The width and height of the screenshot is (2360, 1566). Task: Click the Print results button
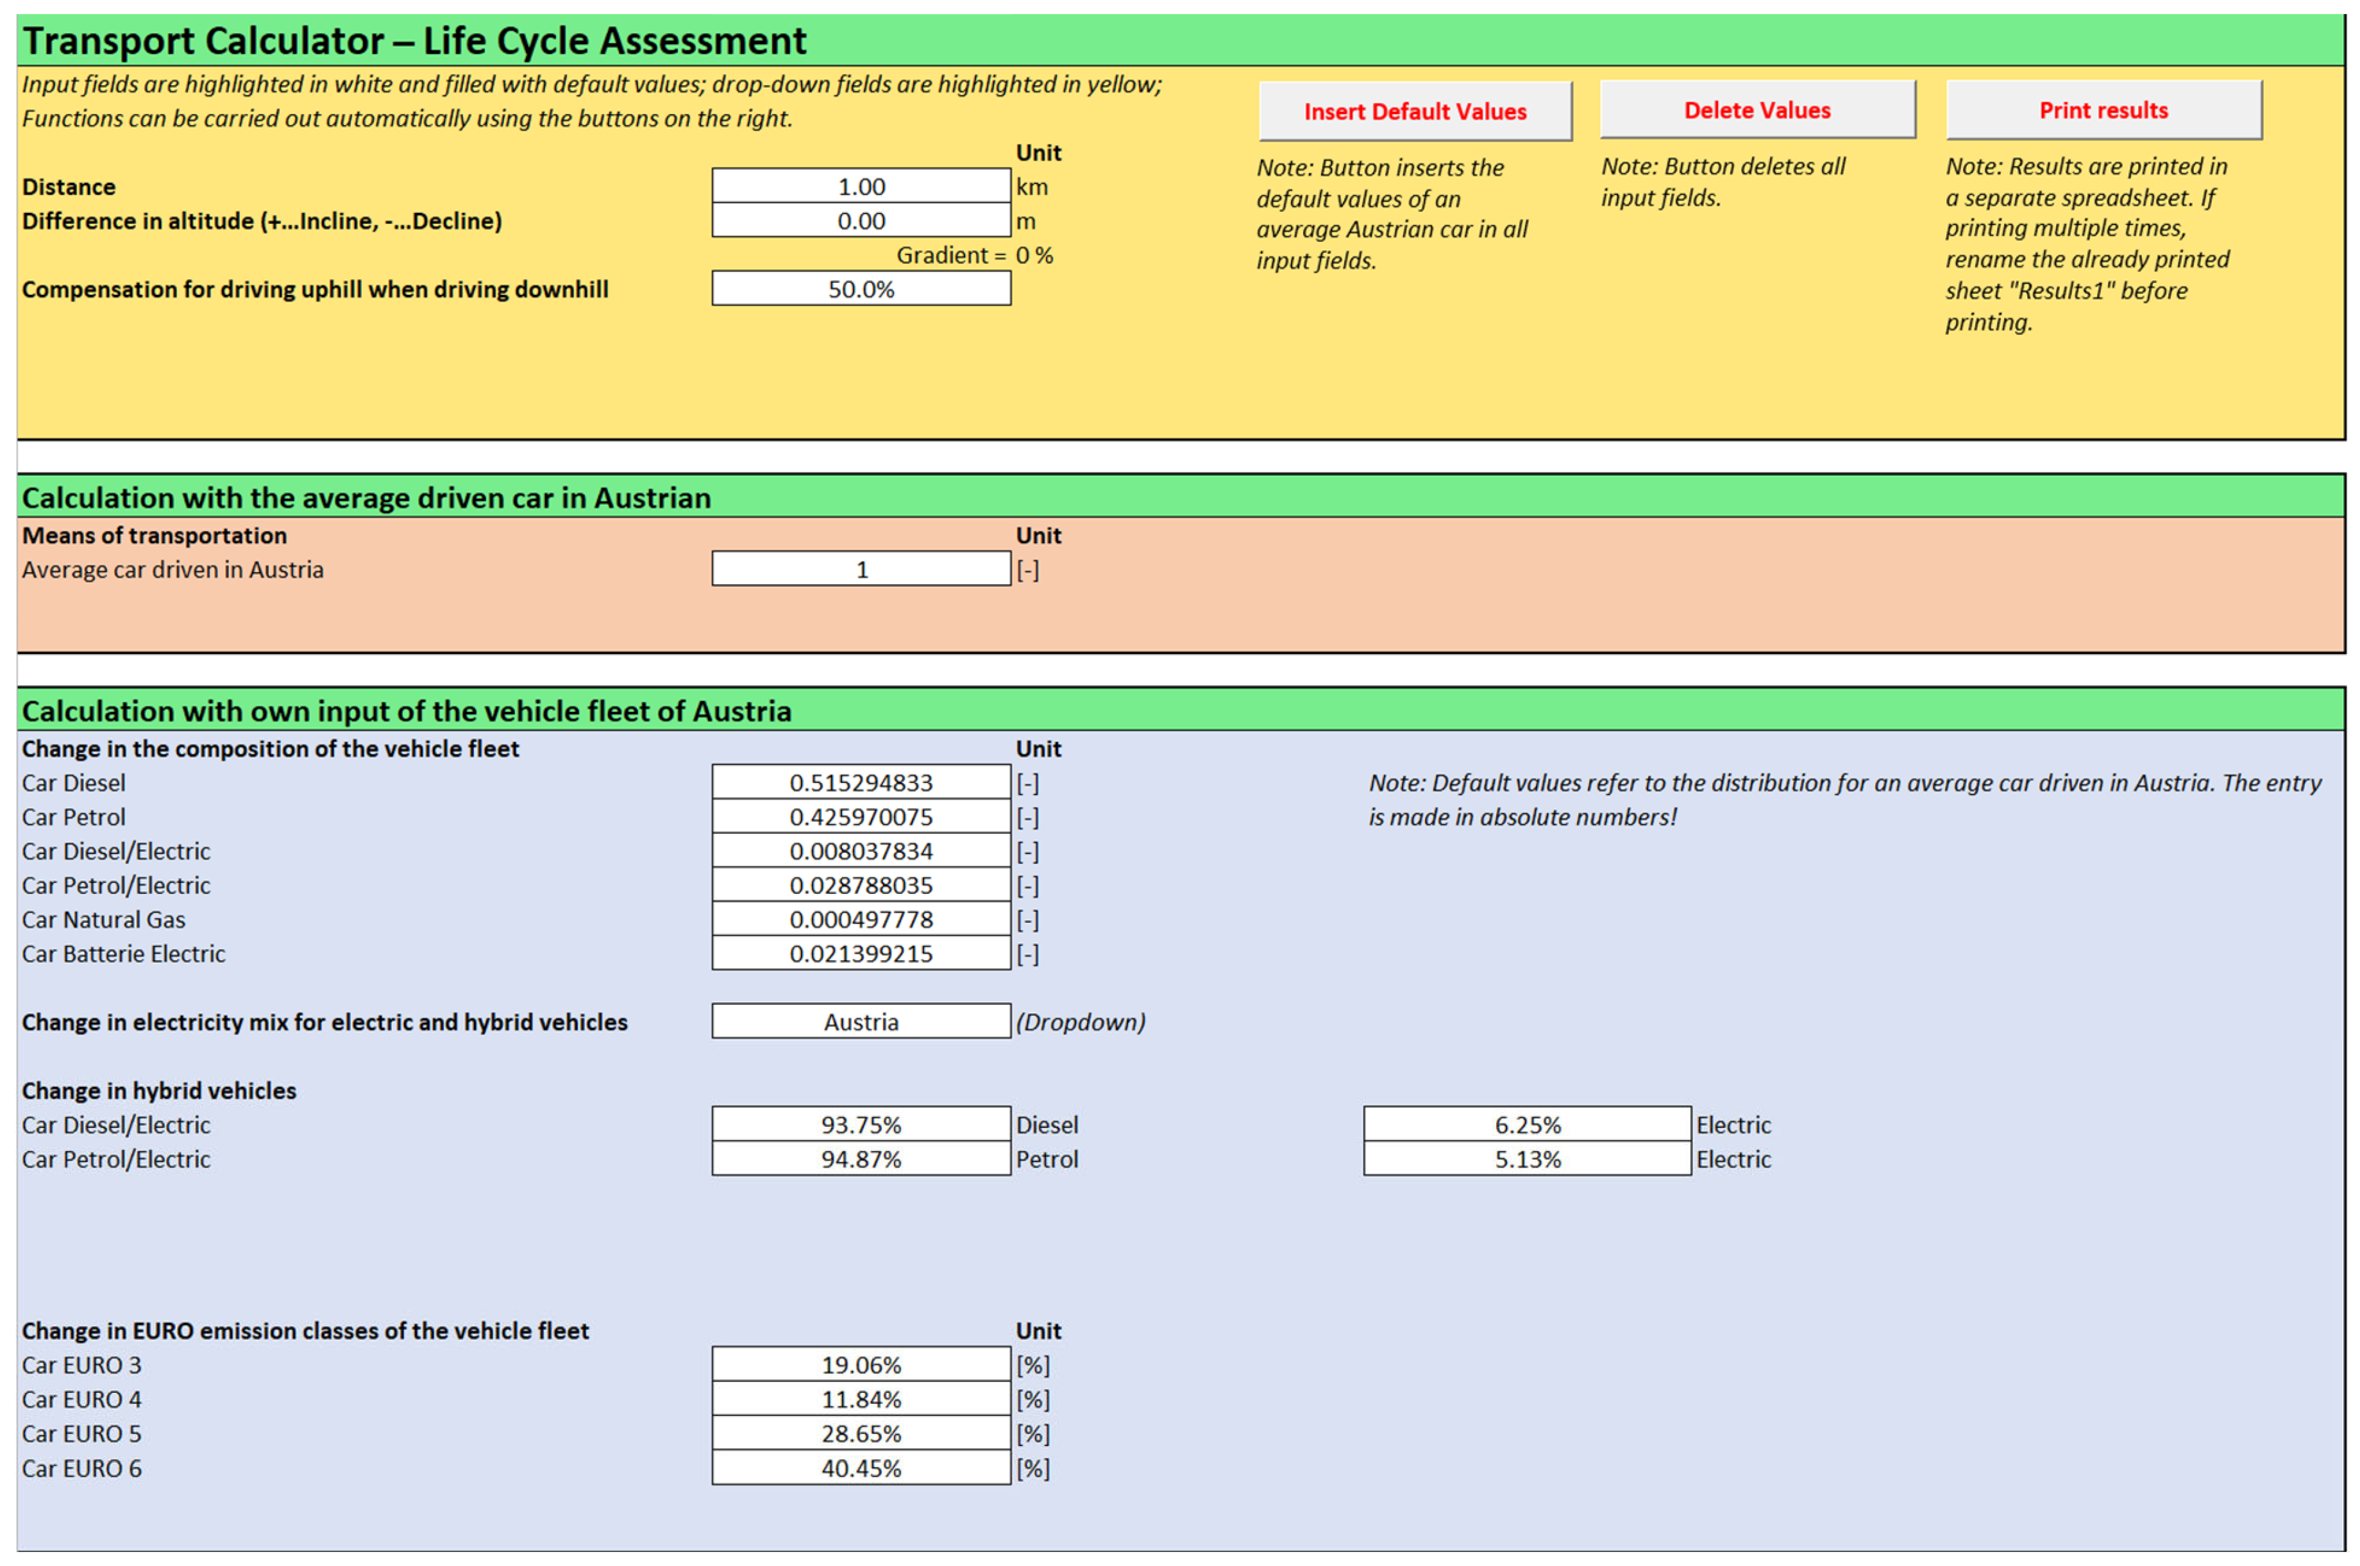pyautogui.click(x=2102, y=110)
